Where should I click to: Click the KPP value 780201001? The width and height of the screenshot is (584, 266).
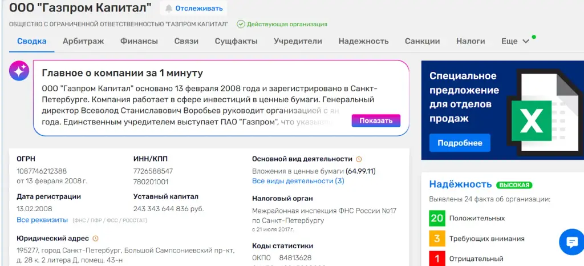pyautogui.click(x=151, y=182)
